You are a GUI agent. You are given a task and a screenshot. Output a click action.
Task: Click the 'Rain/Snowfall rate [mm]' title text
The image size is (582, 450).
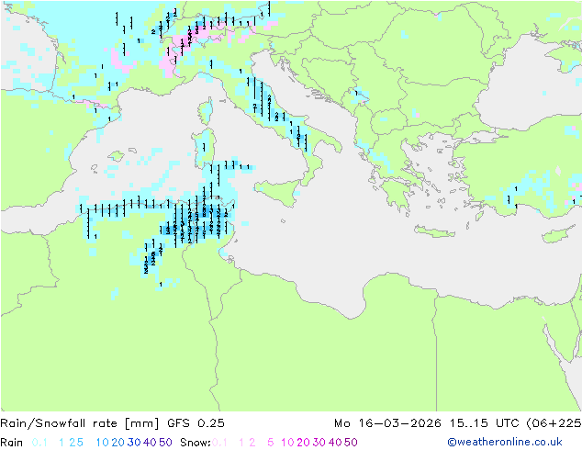[80, 423]
